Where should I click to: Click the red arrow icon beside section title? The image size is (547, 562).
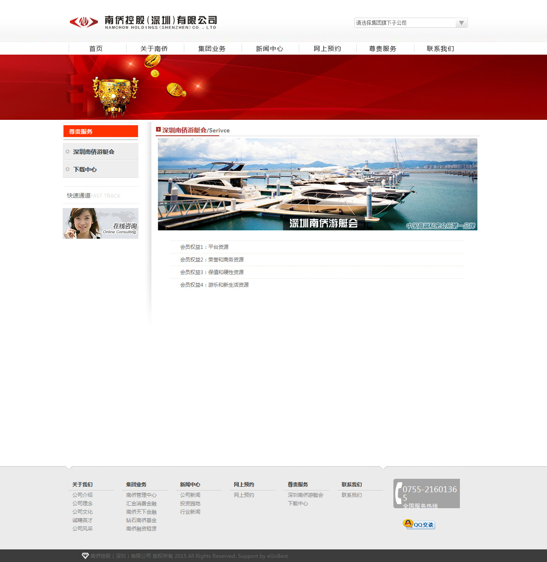[159, 129]
